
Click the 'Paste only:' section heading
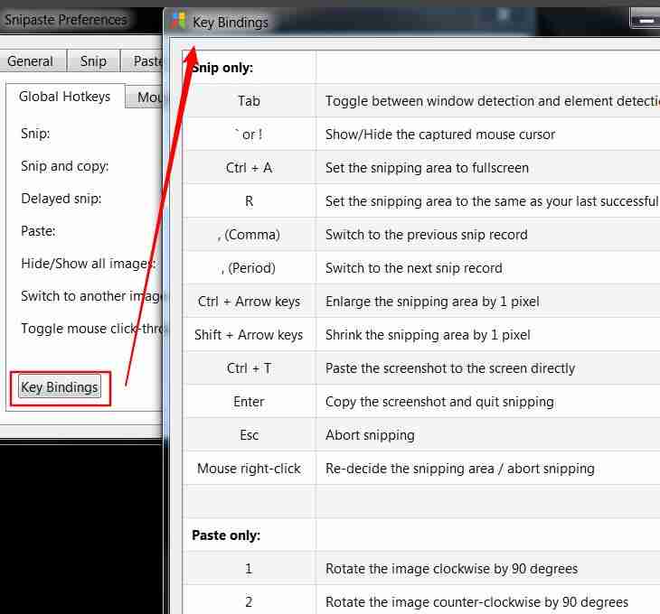tap(226, 535)
